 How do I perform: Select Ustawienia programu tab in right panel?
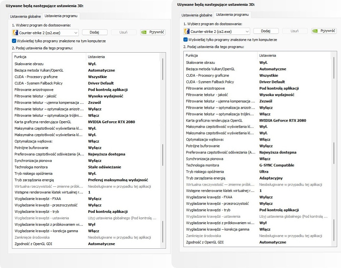tap(232, 15)
